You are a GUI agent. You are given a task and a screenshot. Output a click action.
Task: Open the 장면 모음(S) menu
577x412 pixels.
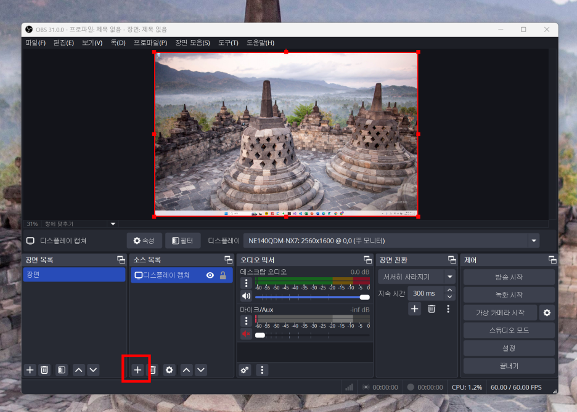pyautogui.click(x=192, y=43)
